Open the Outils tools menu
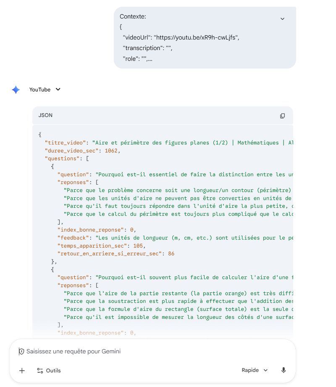Screen dimensions: 336x387 click(x=49, y=371)
